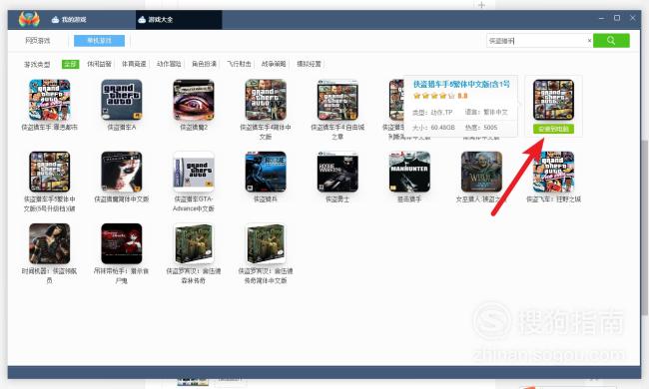
Task: Open the Manhunt 2 eye cover icon
Action: (x=194, y=100)
